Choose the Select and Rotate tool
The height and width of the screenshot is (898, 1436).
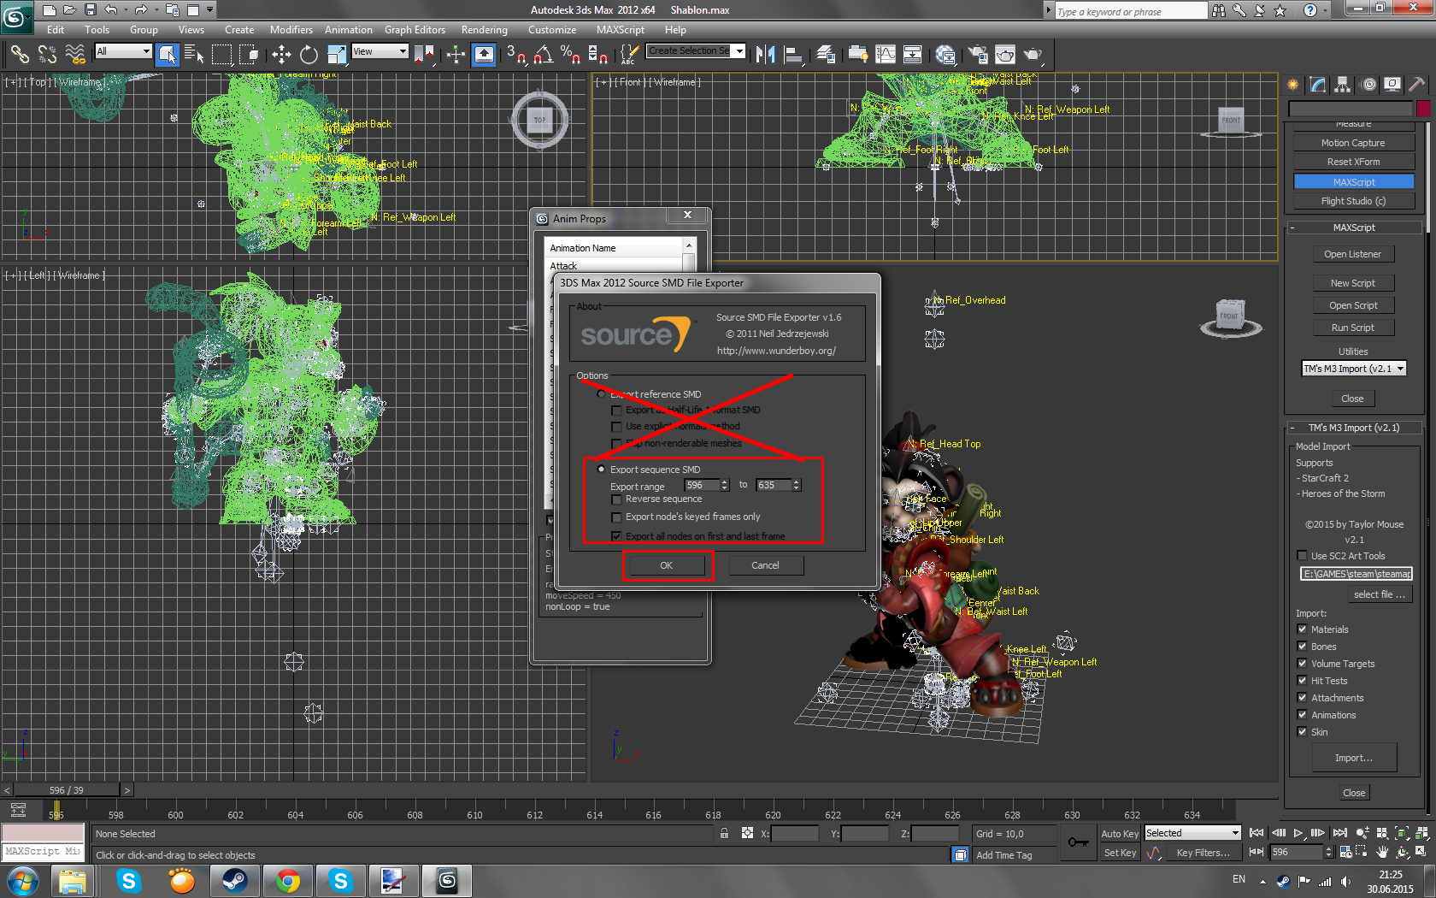pos(309,55)
